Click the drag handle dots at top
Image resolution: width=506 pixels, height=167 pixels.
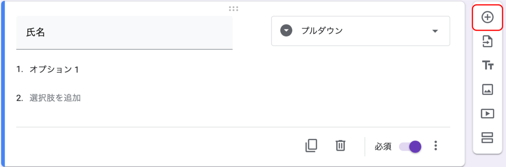[233, 8]
